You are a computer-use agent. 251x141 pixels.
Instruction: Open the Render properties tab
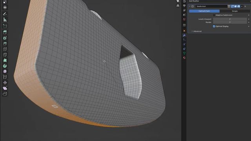tap(184, 1)
